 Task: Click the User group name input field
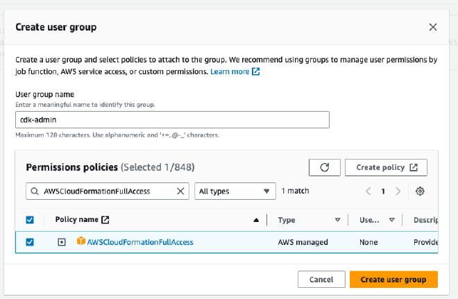pos(172,120)
